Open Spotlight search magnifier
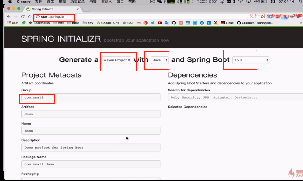Image resolution: width=303 pixels, height=181 pixels. click(x=300, y=1)
